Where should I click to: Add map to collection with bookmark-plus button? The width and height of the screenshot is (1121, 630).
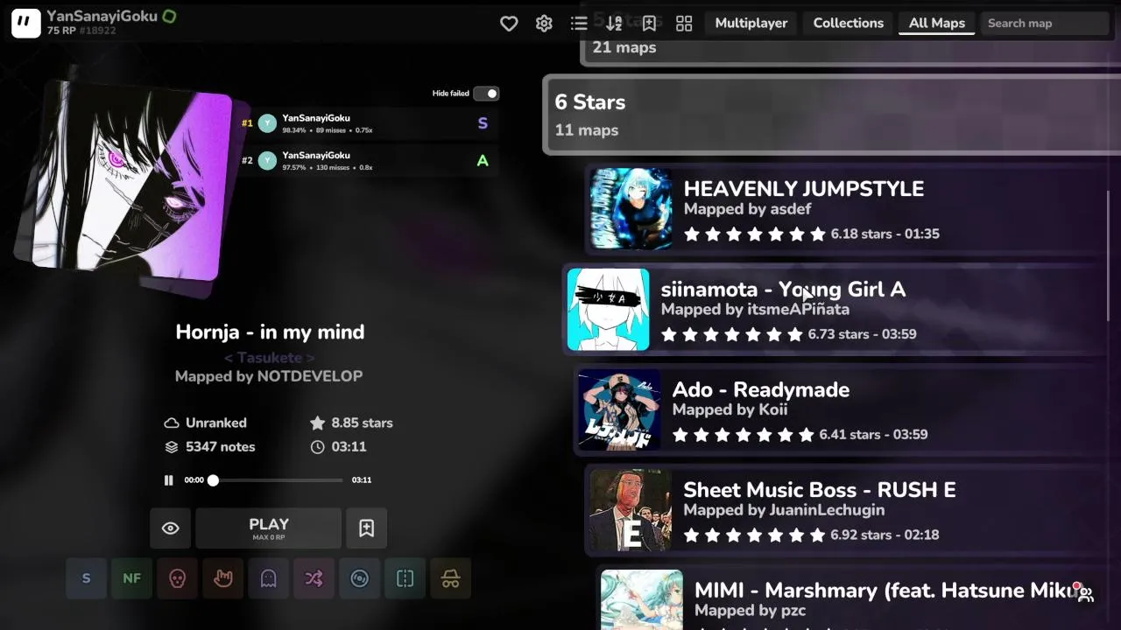point(366,528)
